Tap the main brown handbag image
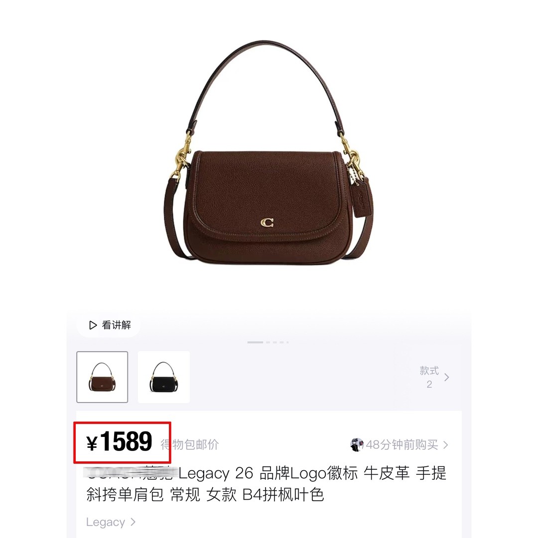 (268, 153)
